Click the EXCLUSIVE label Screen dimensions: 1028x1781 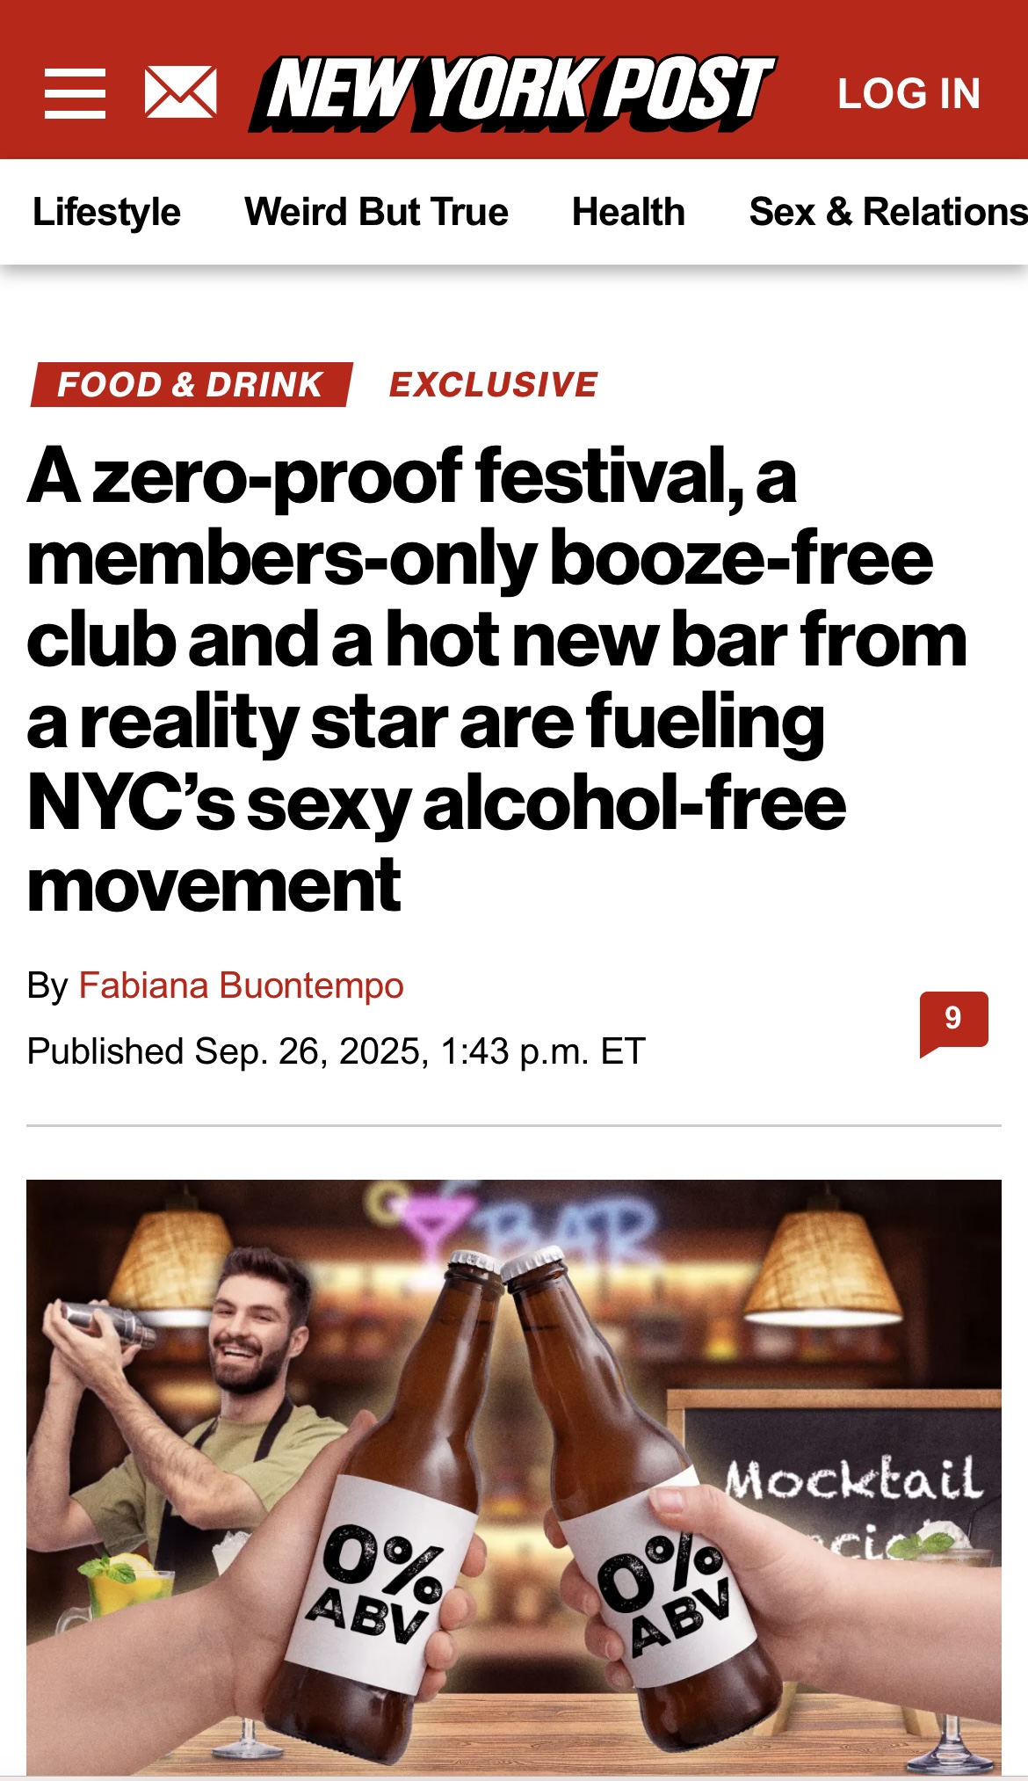click(x=493, y=385)
